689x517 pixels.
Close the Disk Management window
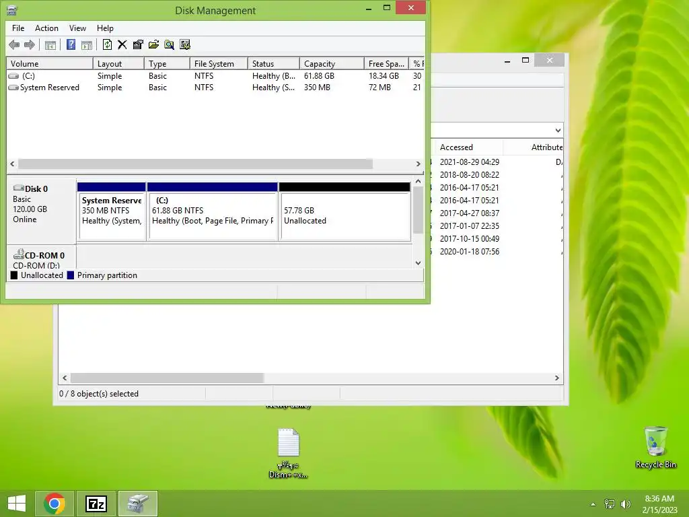[x=411, y=7]
